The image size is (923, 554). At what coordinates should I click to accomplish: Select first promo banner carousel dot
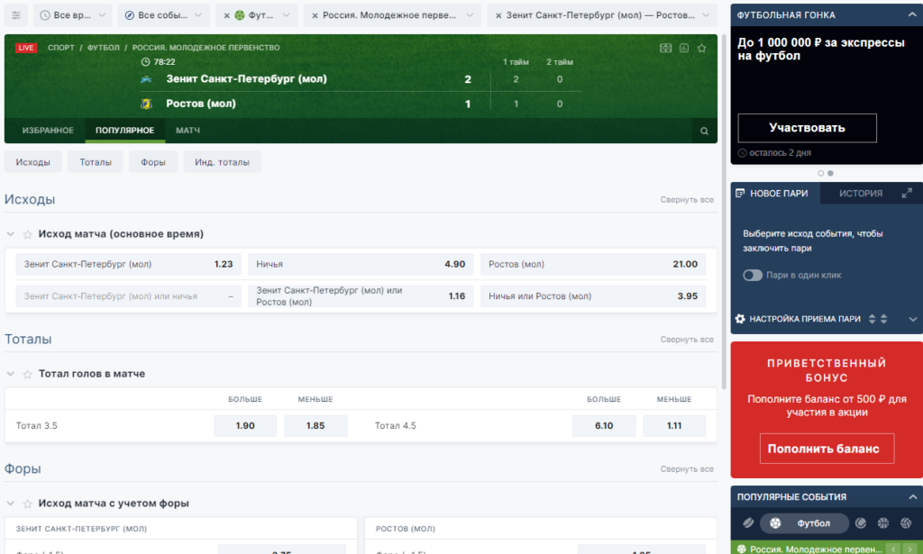(820, 174)
